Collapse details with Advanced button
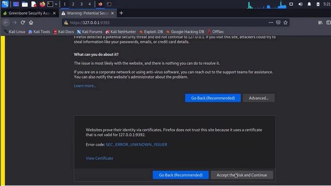 click(x=259, y=98)
